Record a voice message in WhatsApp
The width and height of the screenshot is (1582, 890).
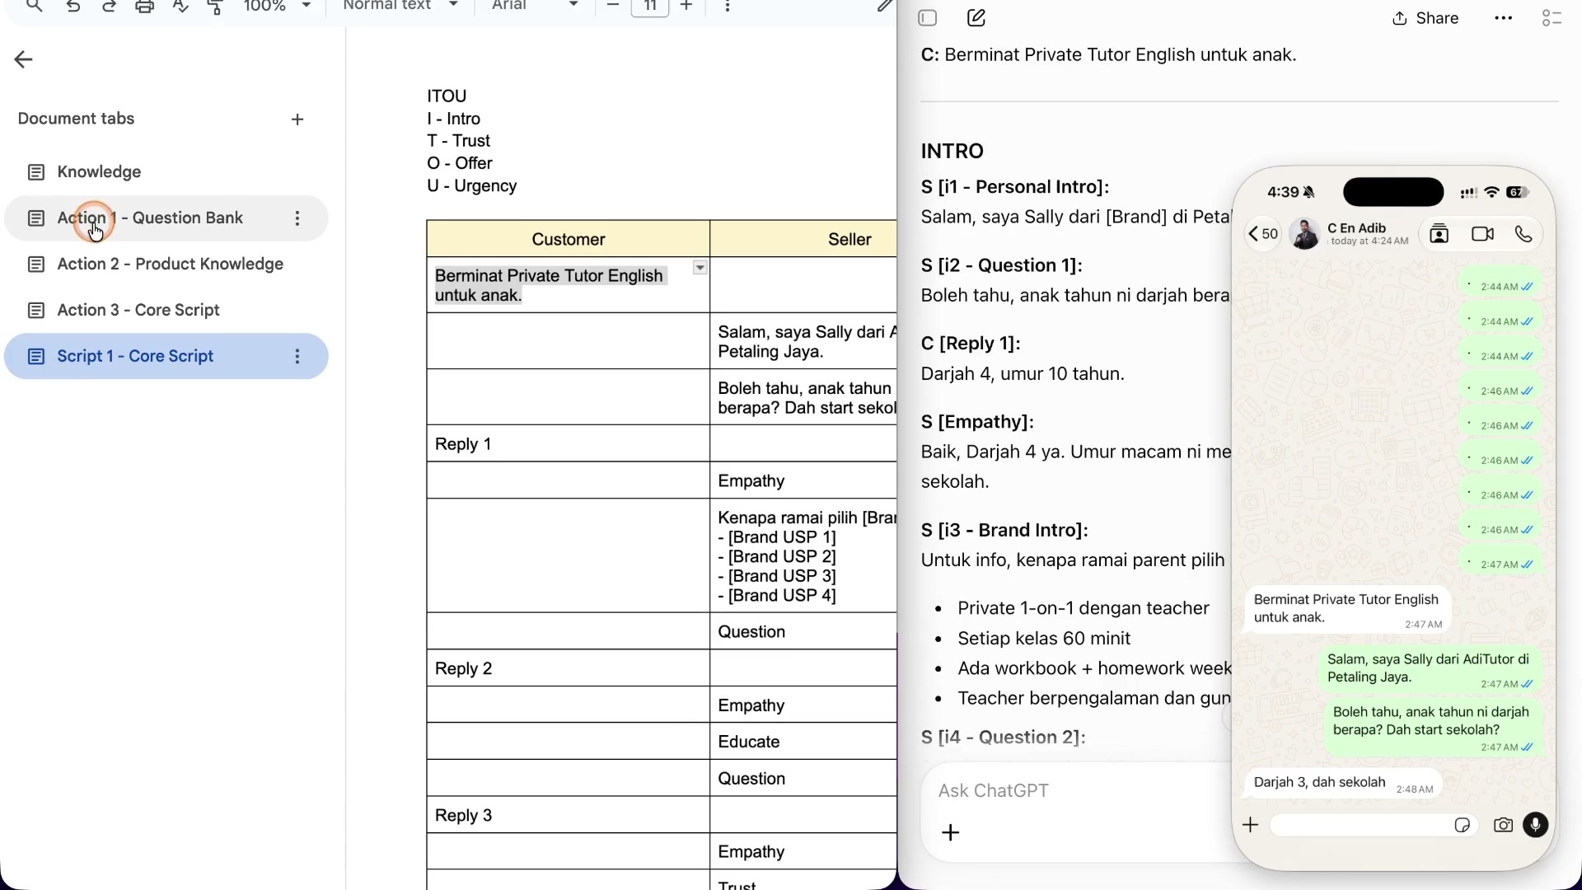point(1536,825)
